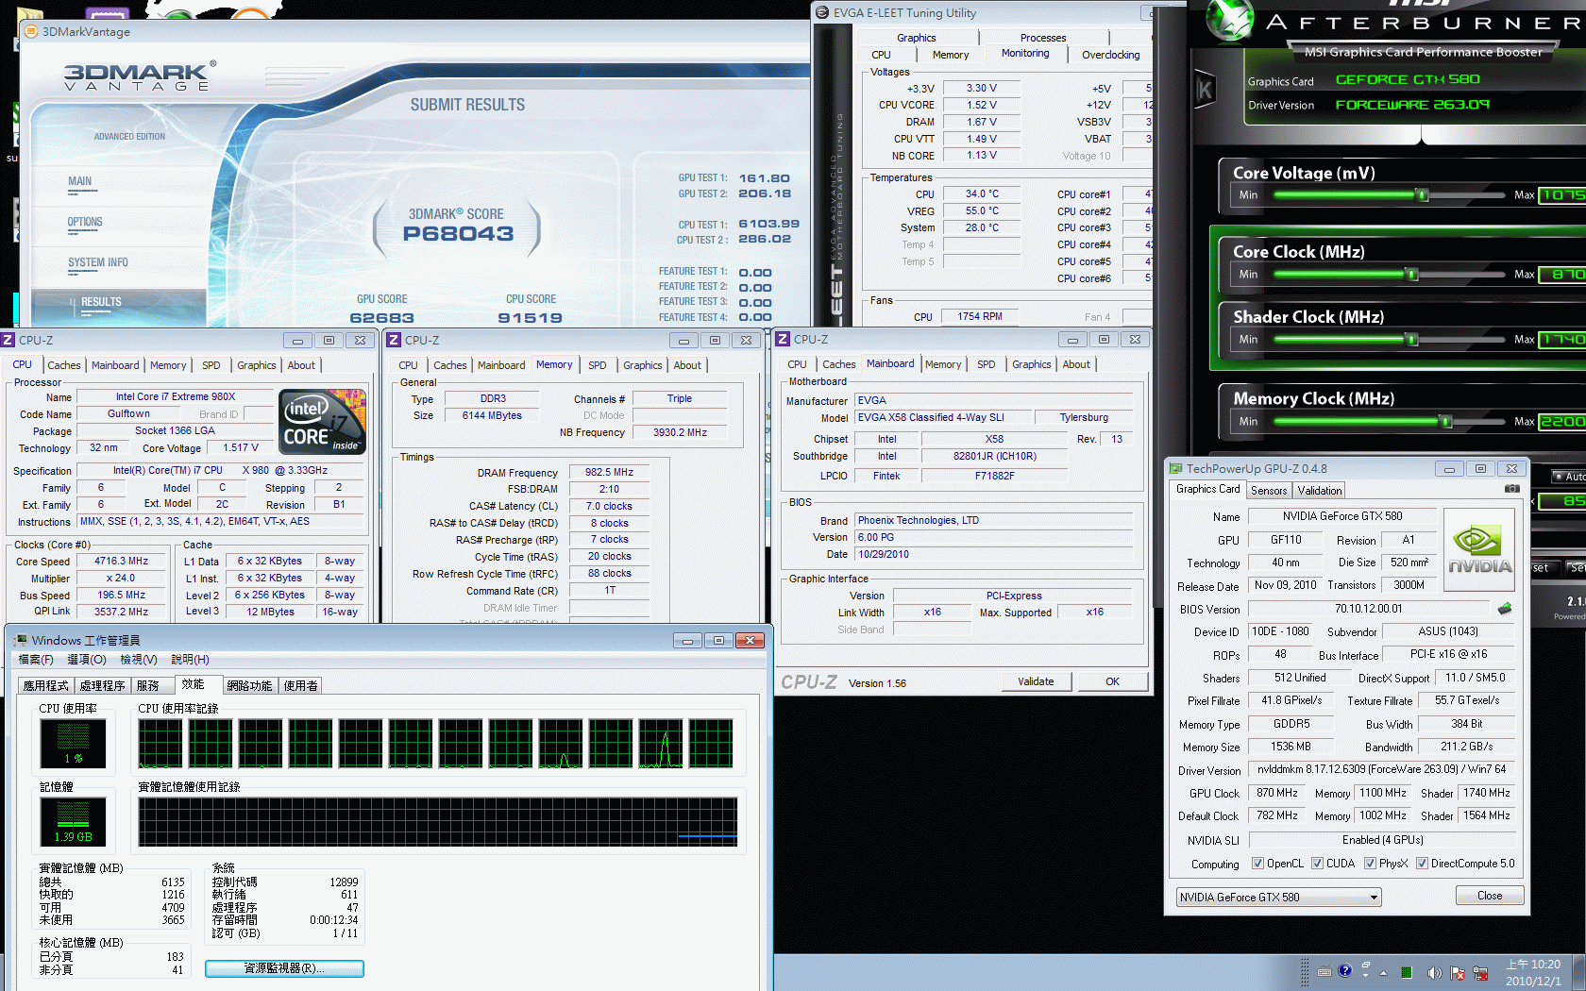Click the 3DMarkVantage title bar icon
The width and height of the screenshot is (1586, 991).
[x=31, y=31]
